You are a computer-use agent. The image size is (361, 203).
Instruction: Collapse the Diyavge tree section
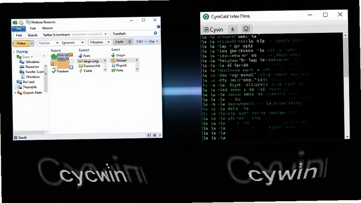pos(14,52)
